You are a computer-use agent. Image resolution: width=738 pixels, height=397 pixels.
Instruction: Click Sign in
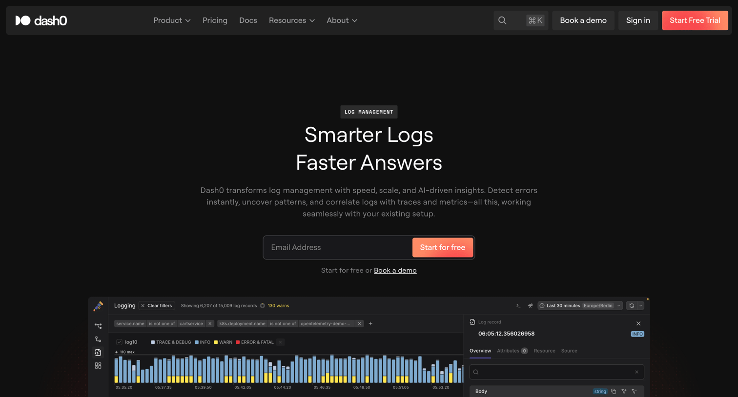(x=638, y=20)
